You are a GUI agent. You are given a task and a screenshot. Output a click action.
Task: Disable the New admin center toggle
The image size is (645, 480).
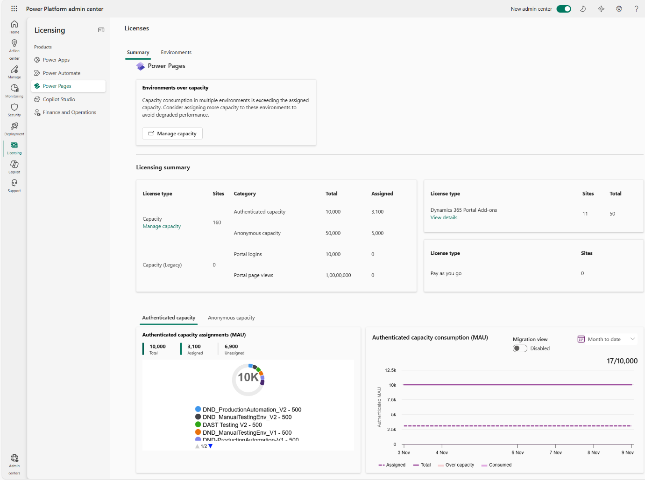click(564, 8)
